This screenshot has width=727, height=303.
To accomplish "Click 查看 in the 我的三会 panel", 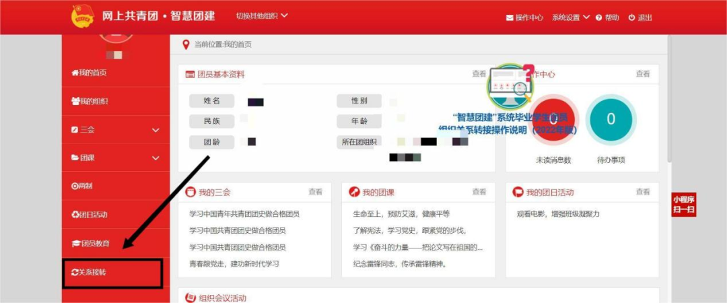I will pos(315,192).
